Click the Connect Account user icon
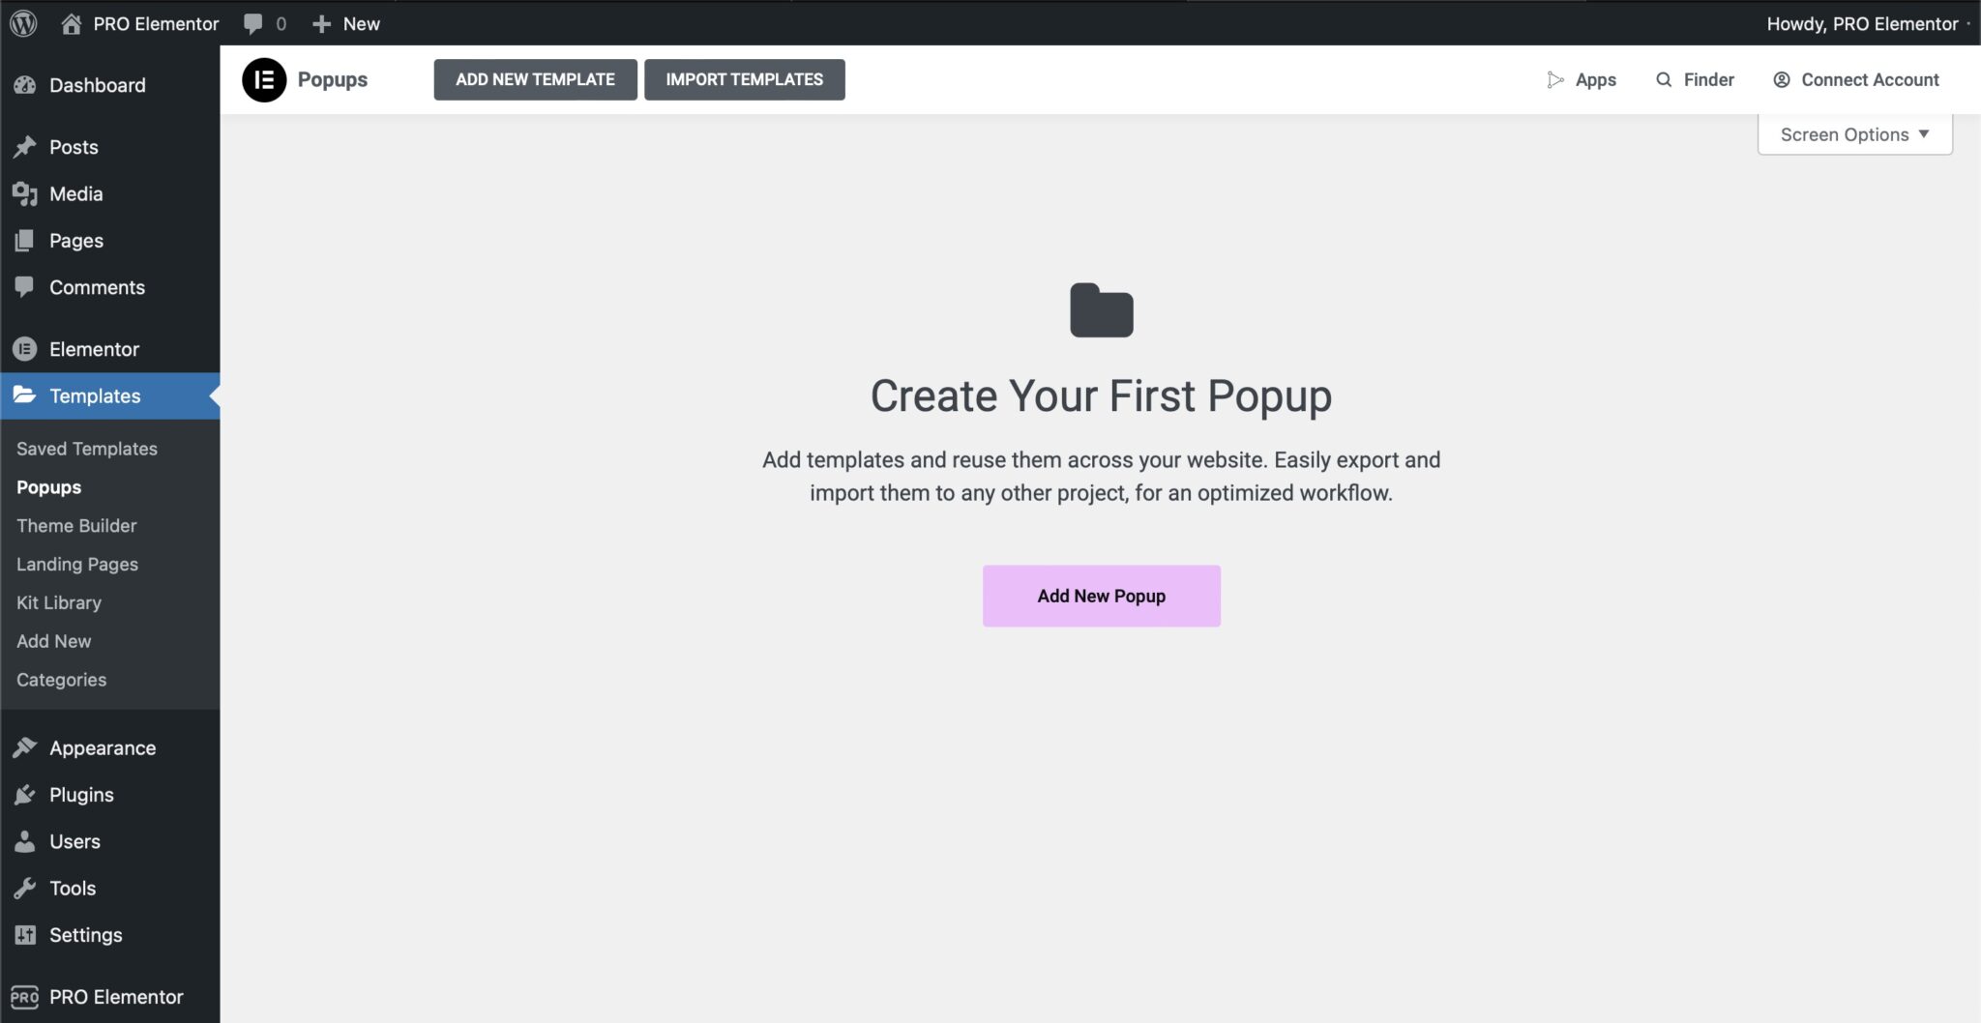The image size is (1981, 1023). point(1782,80)
